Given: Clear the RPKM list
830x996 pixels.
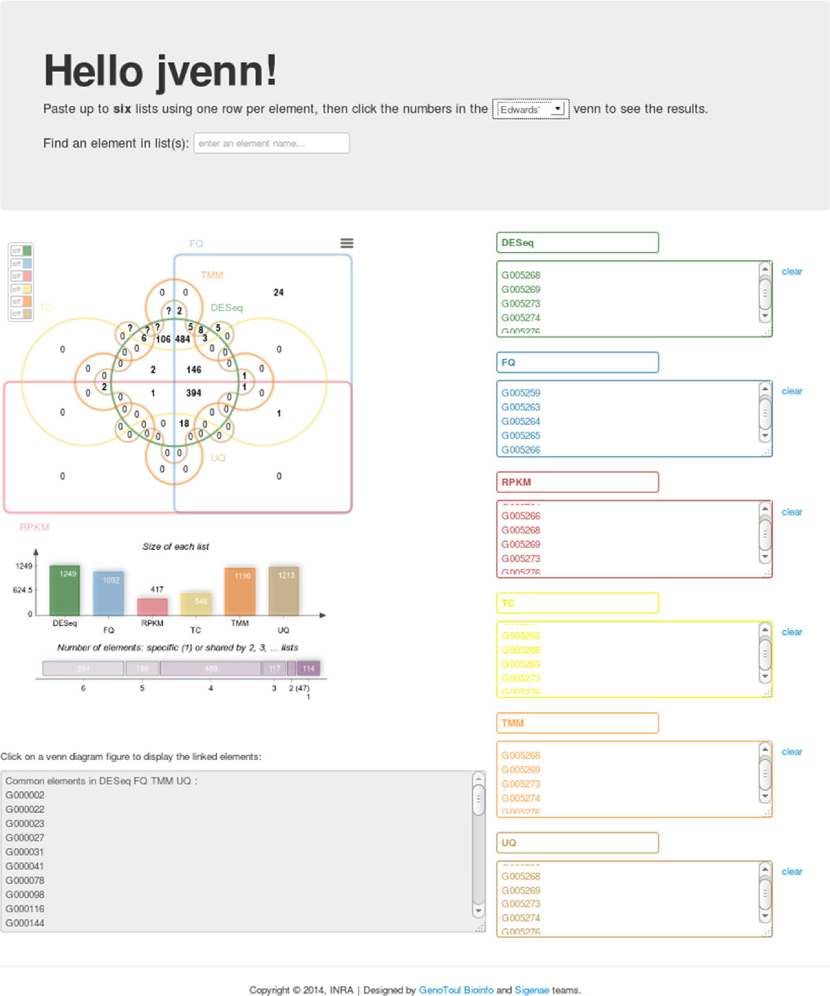Looking at the screenshot, I should click(792, 512).
